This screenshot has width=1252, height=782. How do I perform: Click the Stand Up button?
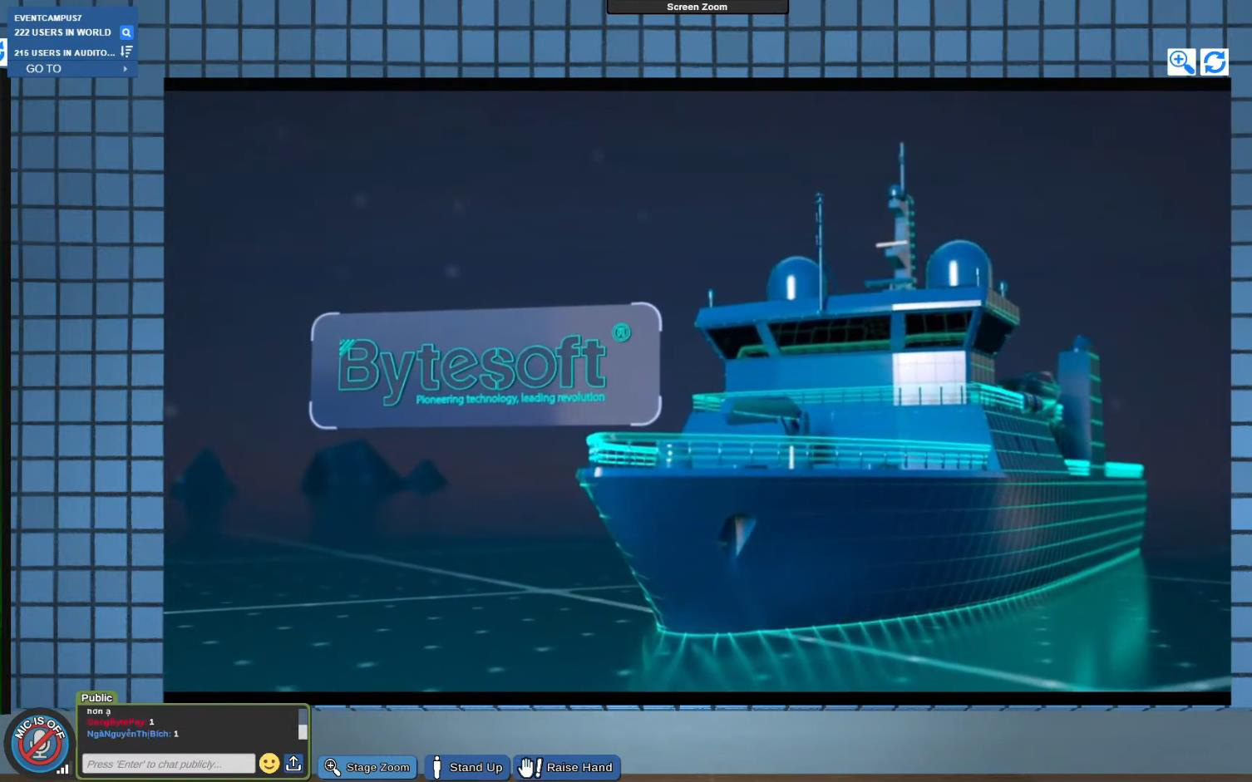(467, 767)
